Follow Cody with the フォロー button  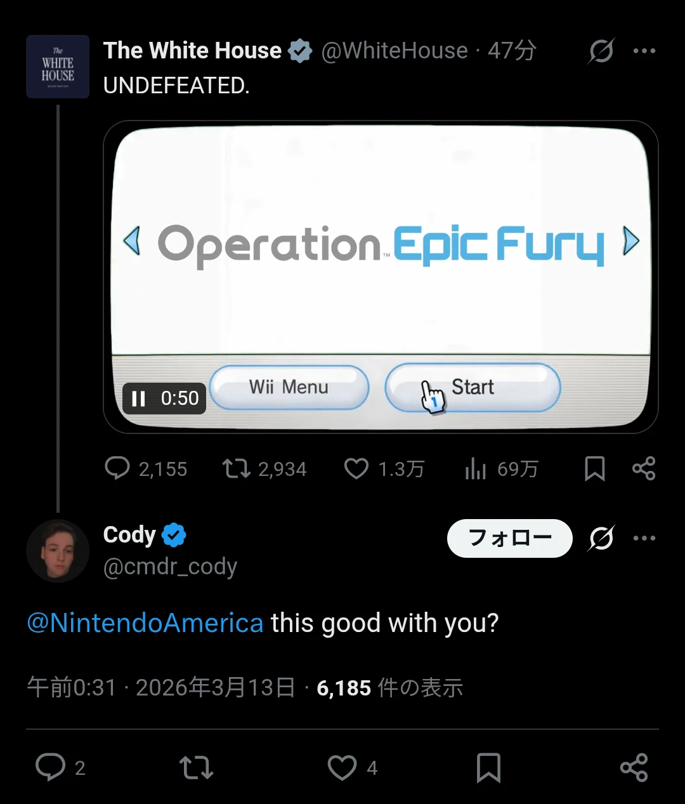510,538
